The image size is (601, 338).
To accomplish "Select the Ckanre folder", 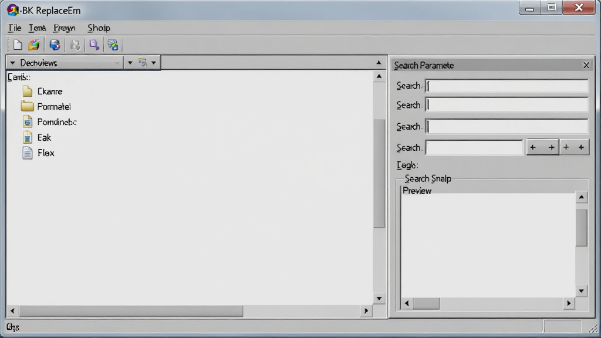I will [x=50, y=91].
